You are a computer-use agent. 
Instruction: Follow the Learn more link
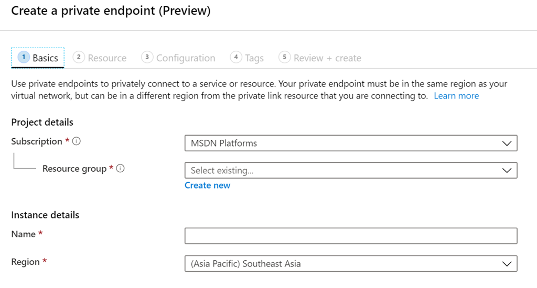pyautogui.click(x=456, y=96)
